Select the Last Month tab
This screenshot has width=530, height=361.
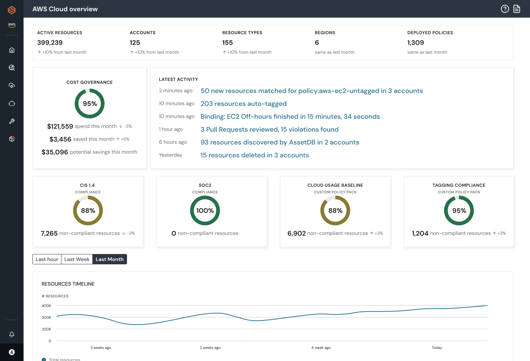tap(109, 259)
